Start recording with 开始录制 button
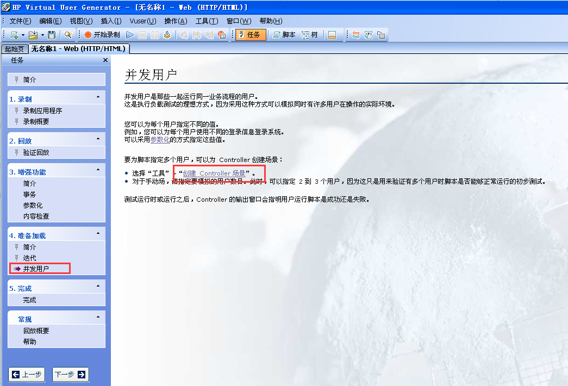 tap(102, 35)
